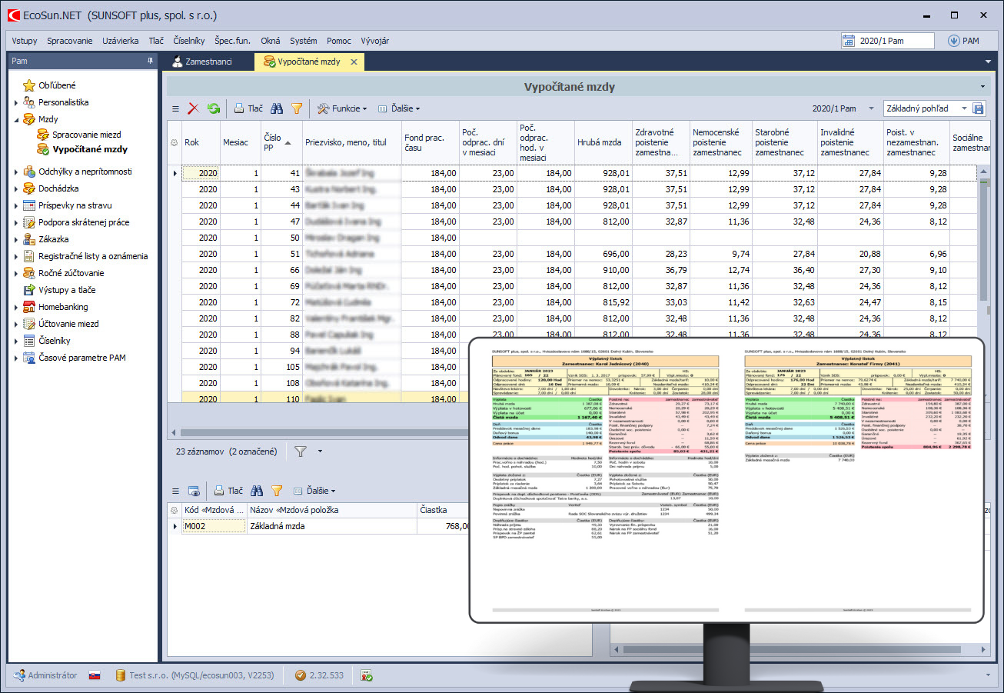
Task: Click the green refresh icon in wage toolbar
Action: coord(214,109)
